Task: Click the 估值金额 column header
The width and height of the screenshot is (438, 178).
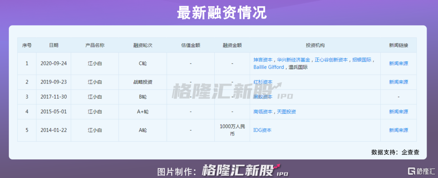Action: [191, 45]
